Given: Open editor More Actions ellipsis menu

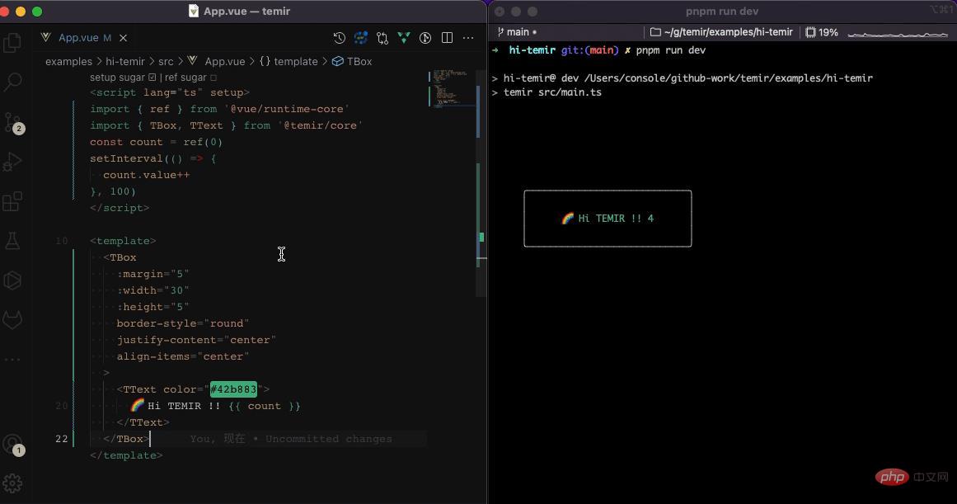Looking at the screenshot, I should click(x=468, y=38).
